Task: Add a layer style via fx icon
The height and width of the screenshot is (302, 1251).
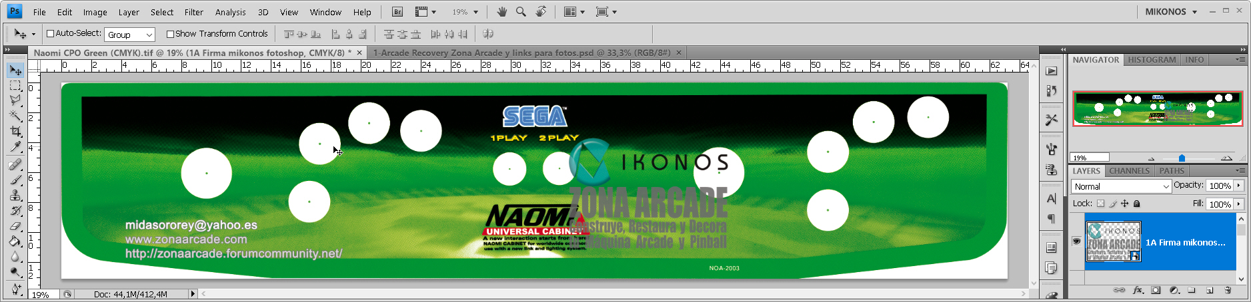Action: [x=1138, y=291]
